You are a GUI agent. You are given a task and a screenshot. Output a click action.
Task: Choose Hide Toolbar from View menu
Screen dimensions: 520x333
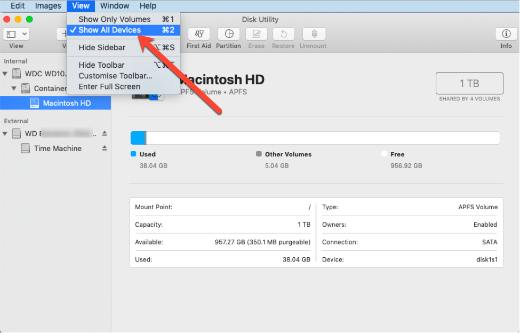coord(123,65)
